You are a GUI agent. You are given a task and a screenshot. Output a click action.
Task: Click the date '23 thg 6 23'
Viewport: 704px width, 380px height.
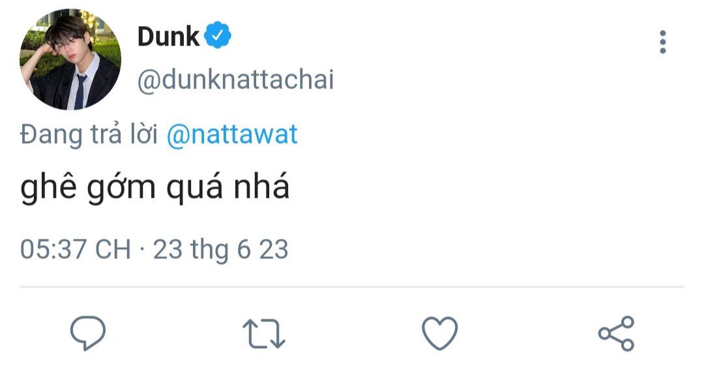pos(220,250)
